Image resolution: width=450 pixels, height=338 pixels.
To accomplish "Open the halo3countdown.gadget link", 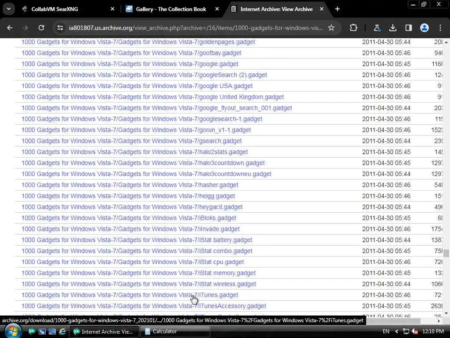I will (x=143, y=163).
